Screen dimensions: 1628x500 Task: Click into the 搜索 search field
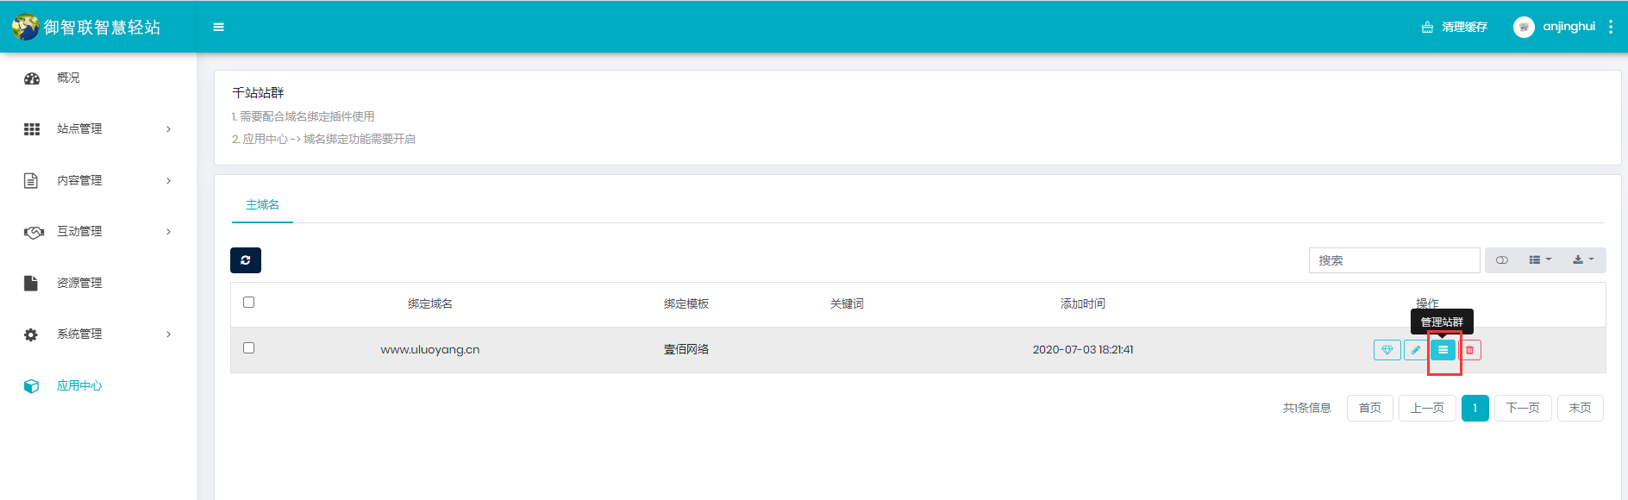[1393, 260]
